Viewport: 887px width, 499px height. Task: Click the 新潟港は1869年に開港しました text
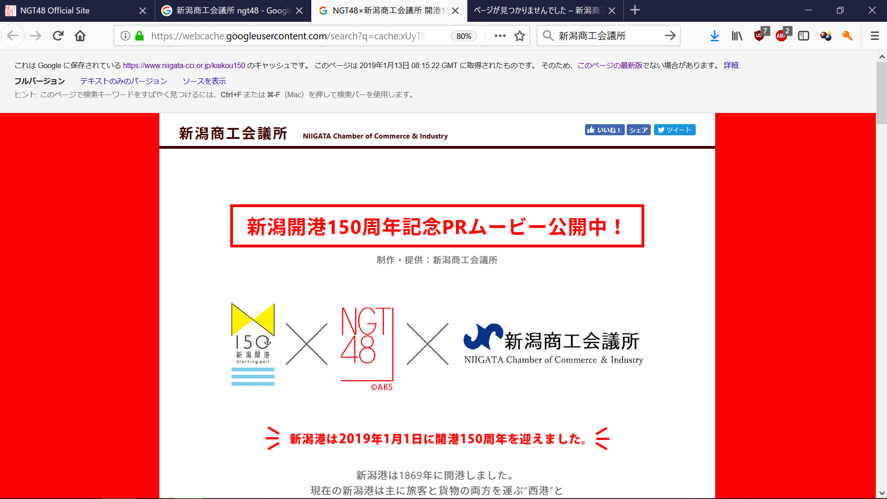(435, 475)
